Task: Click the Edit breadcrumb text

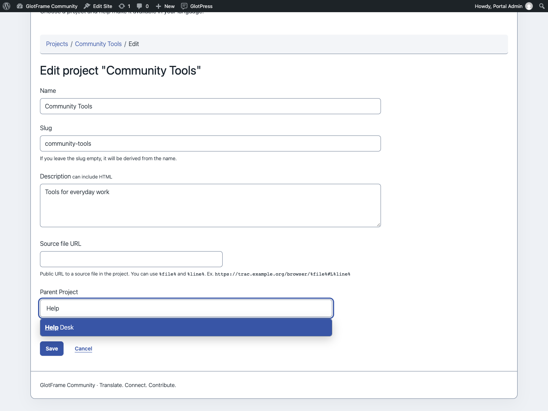Action: [134, 44]
